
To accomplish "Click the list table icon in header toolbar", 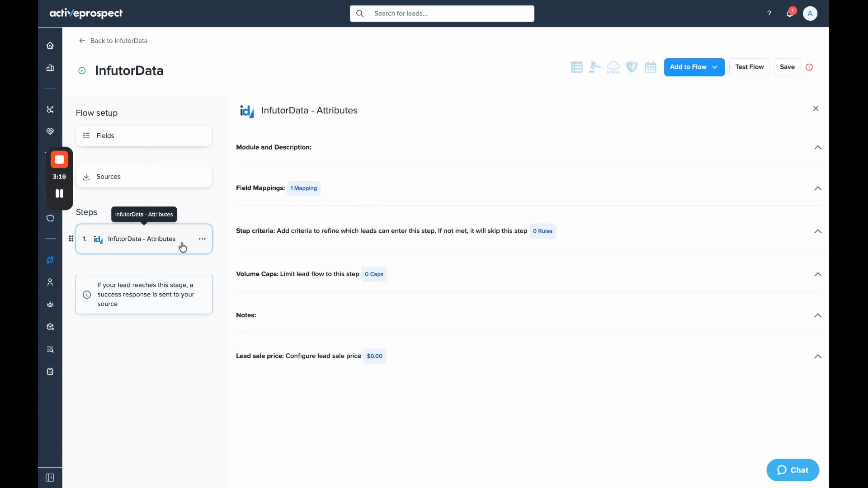I will [576, 67].
